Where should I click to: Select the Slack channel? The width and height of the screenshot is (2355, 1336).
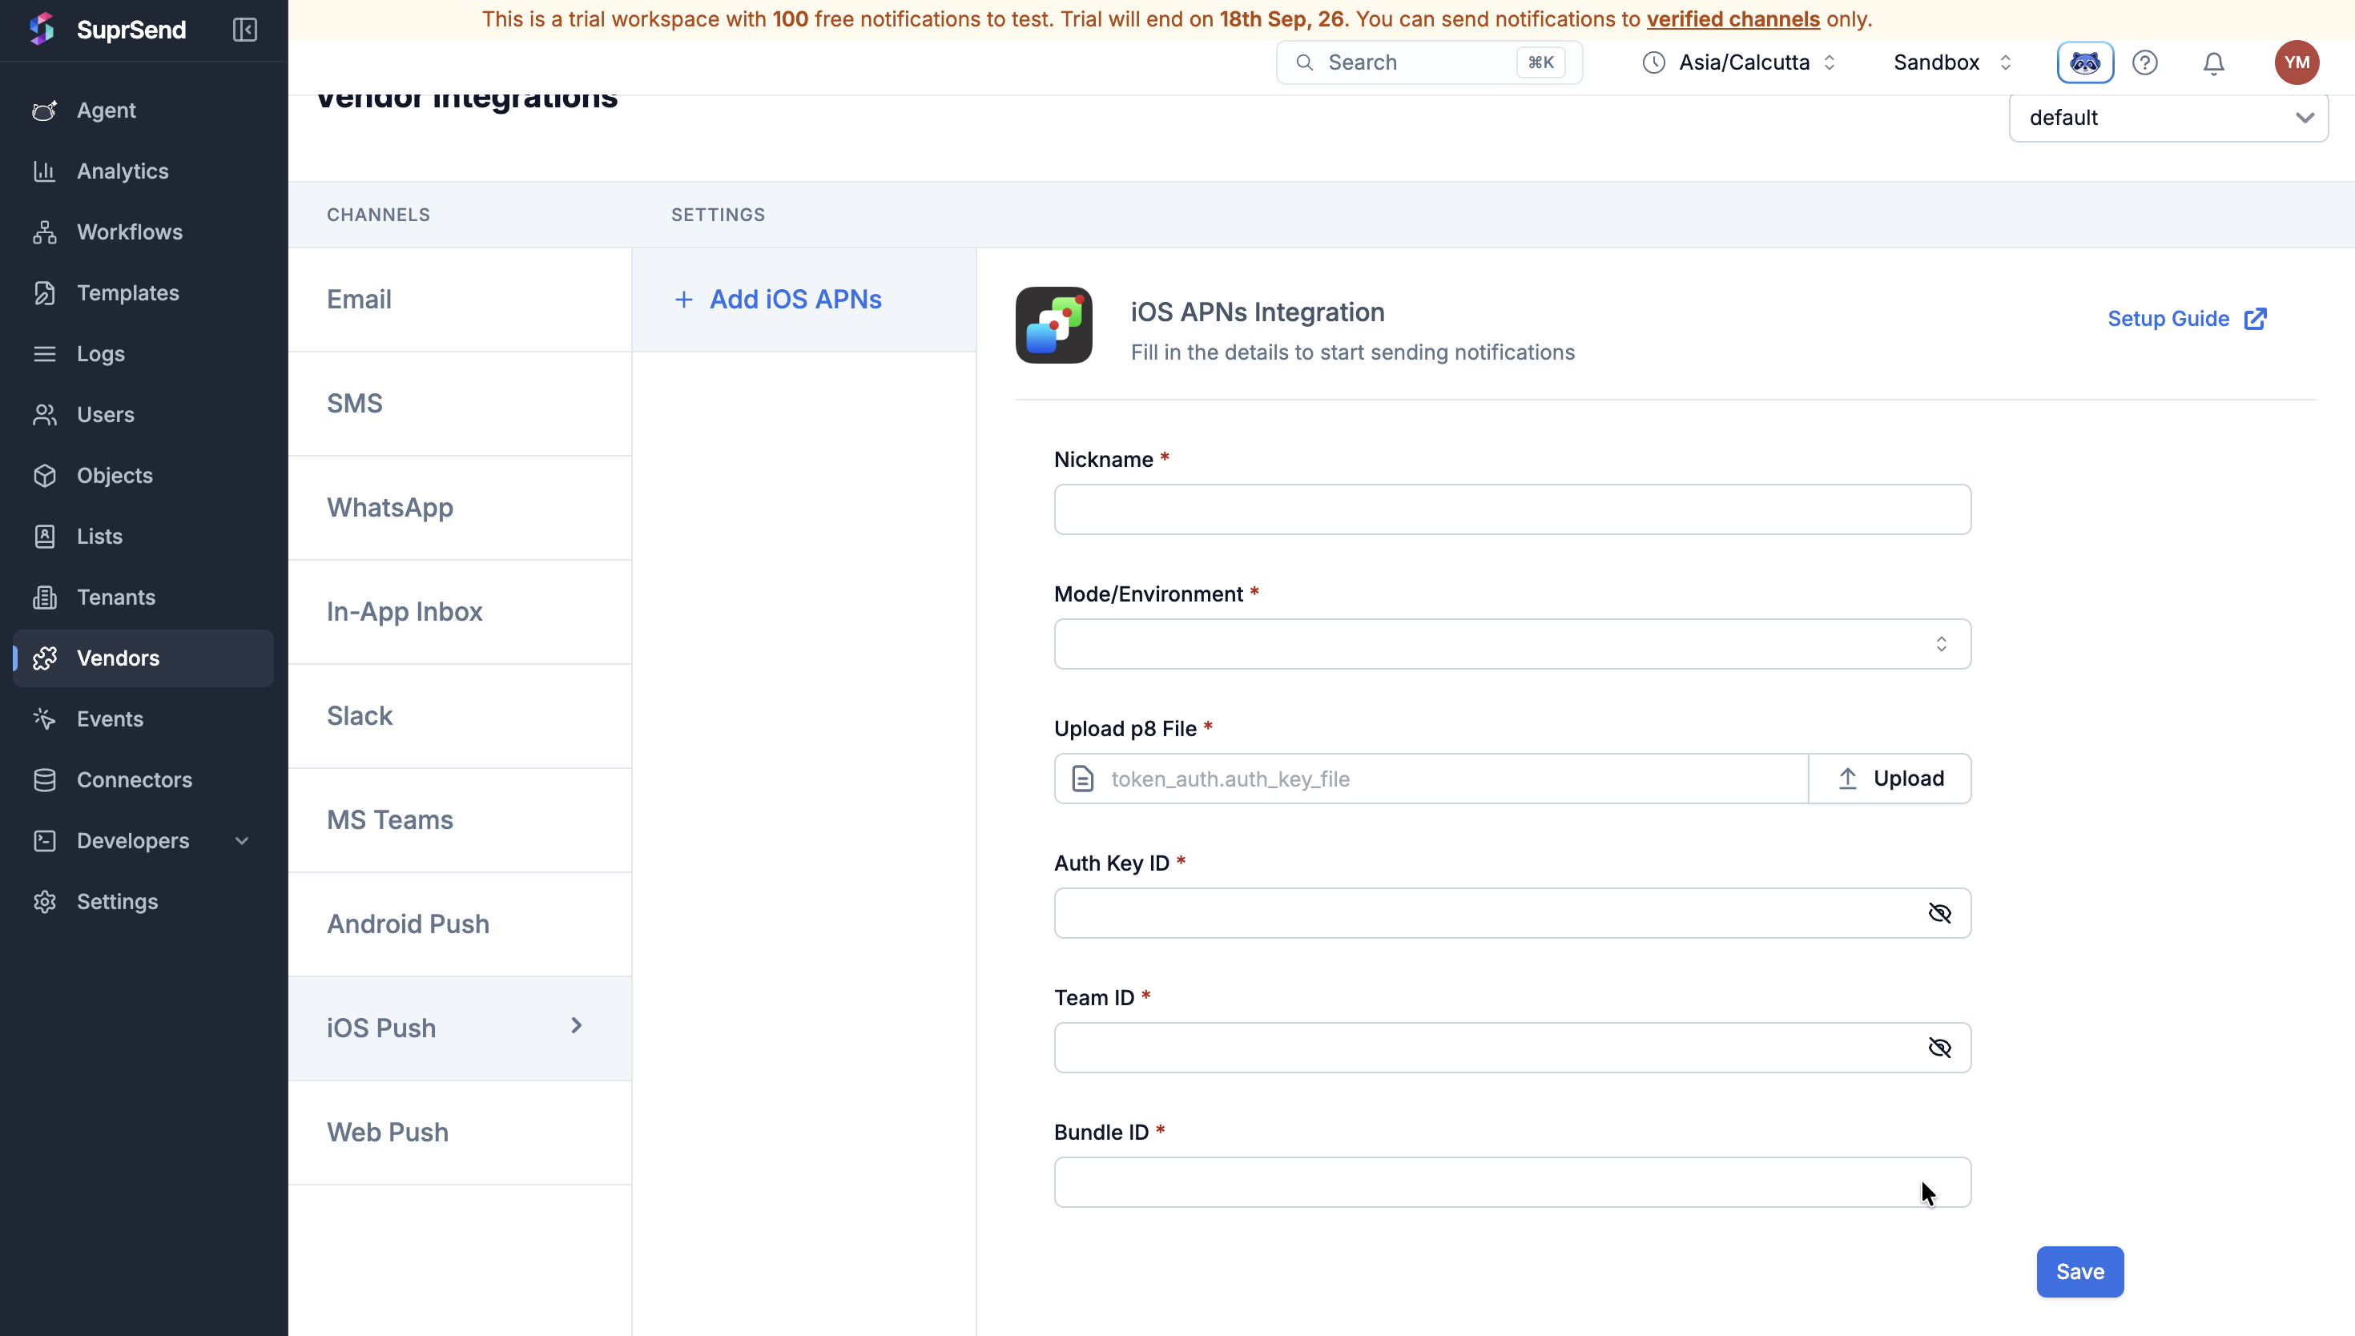click(x=460, y=716)
